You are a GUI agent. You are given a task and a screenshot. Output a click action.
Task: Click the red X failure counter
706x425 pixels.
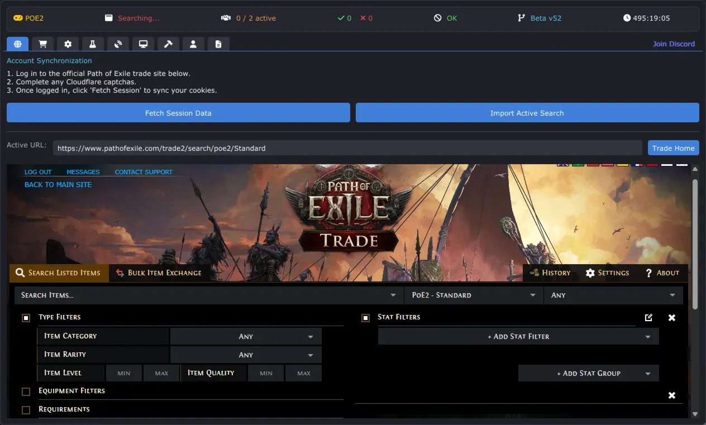coord(366,18)
